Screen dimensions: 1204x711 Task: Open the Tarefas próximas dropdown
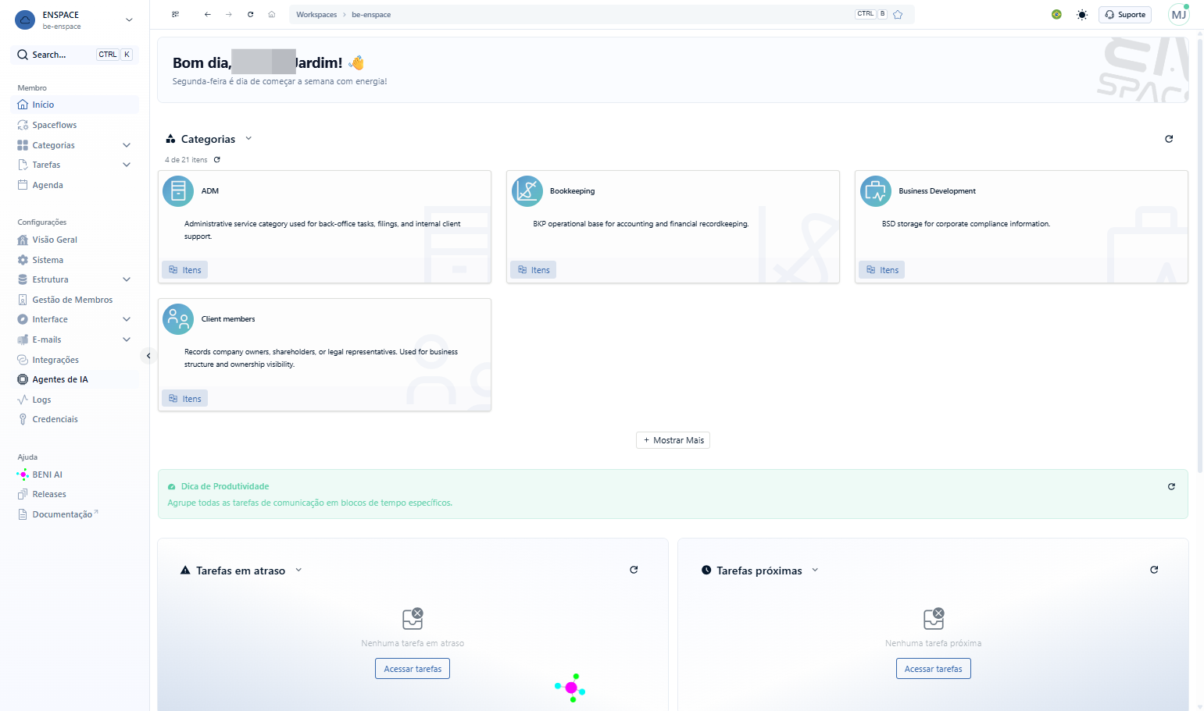click(815, 570)
